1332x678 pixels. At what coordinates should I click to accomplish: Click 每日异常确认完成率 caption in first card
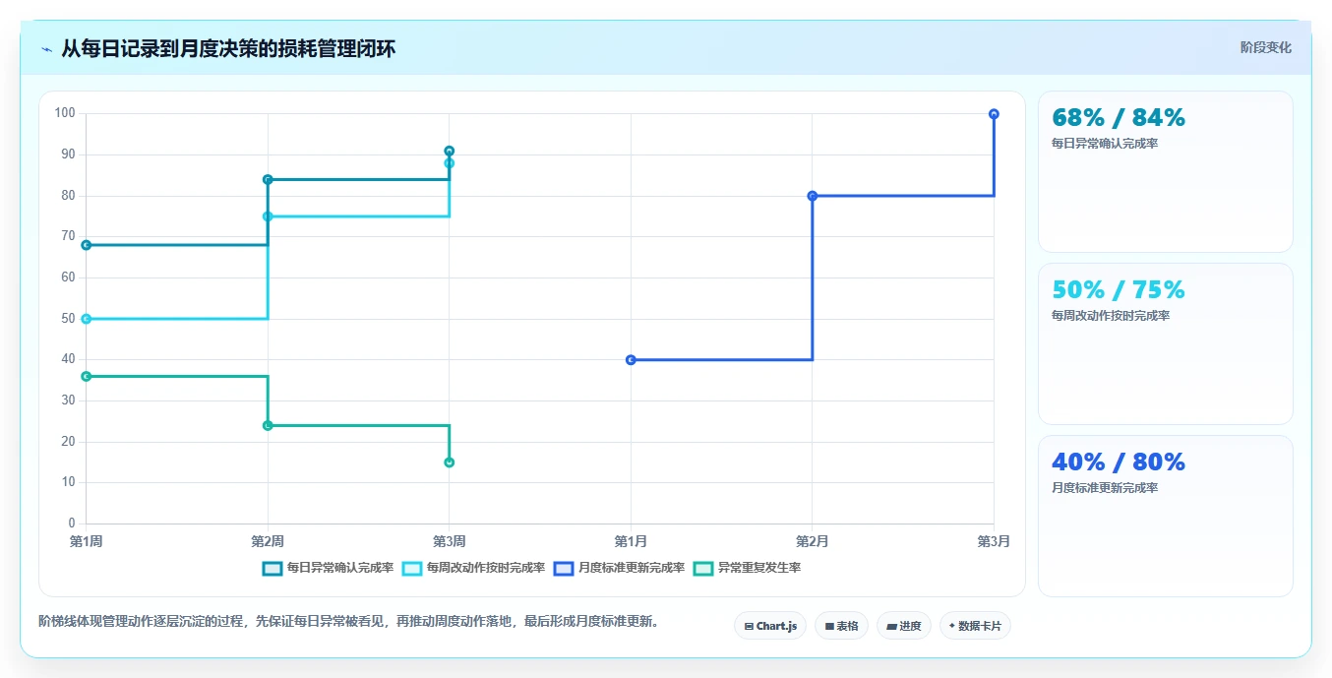1105,144
